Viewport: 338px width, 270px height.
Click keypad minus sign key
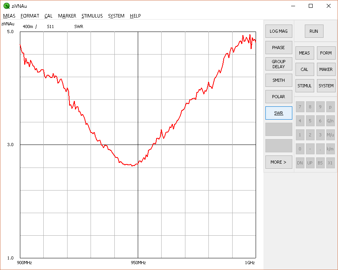[x=310, y=149]
